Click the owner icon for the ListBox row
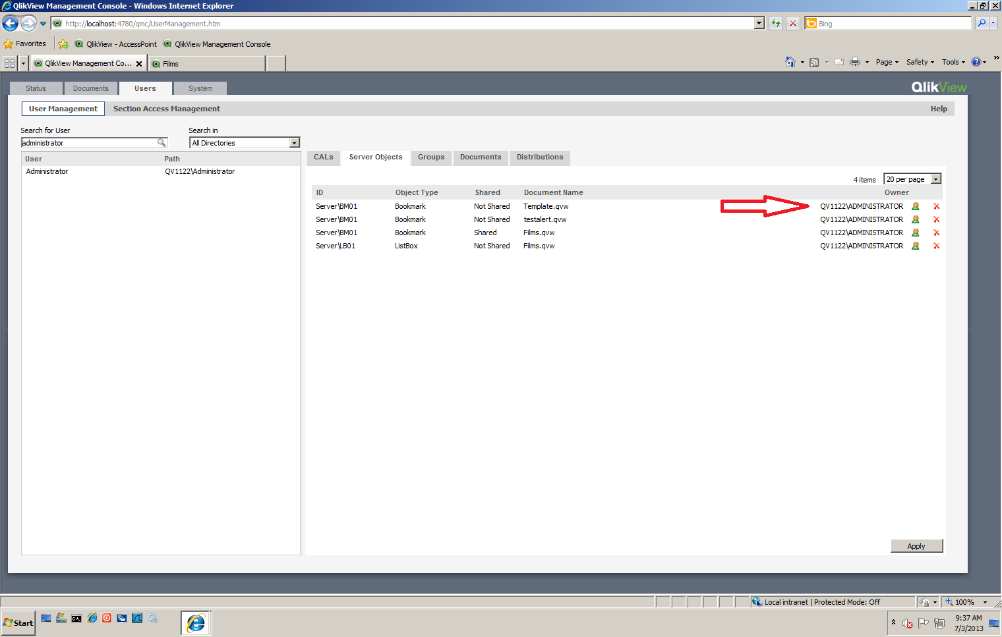The height and width of the screenshot is (637, 1002). coord(915,246)
